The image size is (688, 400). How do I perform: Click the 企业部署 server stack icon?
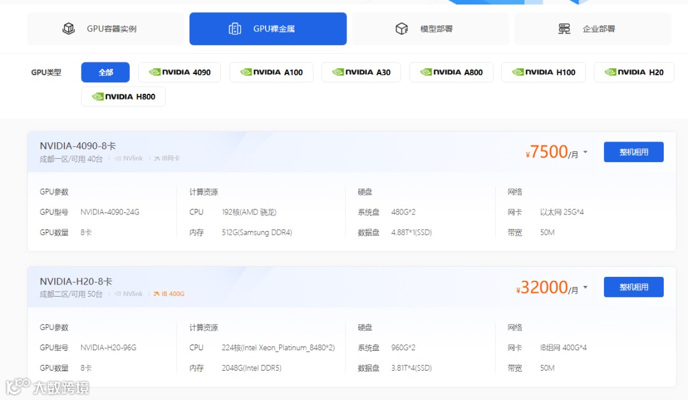tap(564, 29)
